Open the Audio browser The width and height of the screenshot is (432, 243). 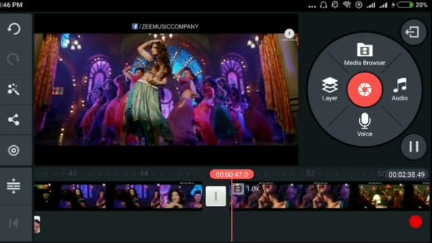(x=400, y=88)
